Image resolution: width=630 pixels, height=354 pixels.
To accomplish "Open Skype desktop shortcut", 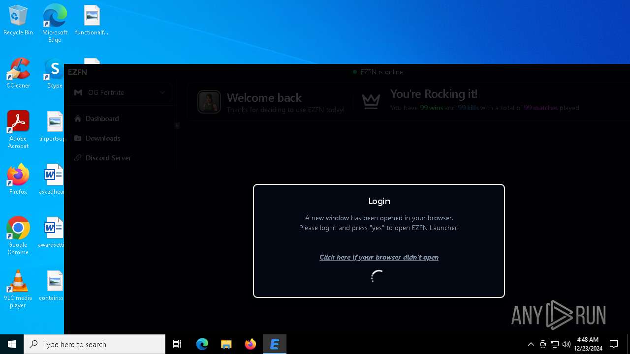I will (55, 74).
